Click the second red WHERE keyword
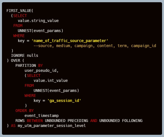This screenshot has width=164, height=137. pos(30,96)
